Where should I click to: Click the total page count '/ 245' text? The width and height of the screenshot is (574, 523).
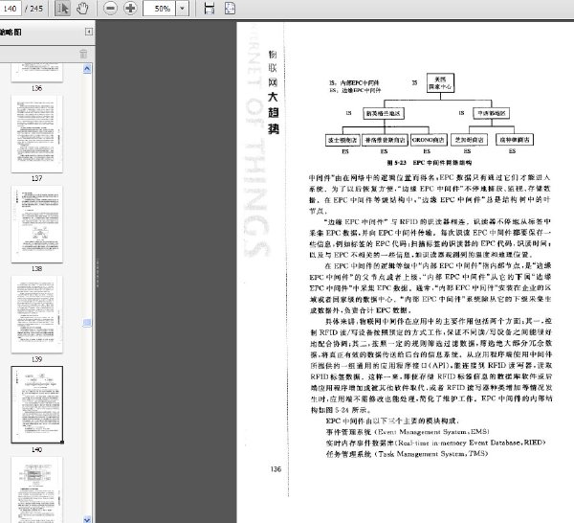[x=34, y=8]
